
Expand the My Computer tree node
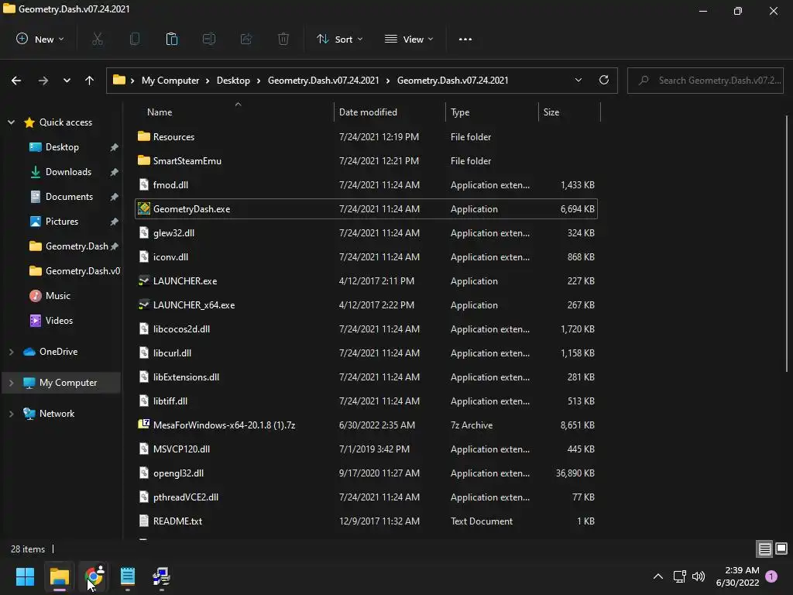11,383
